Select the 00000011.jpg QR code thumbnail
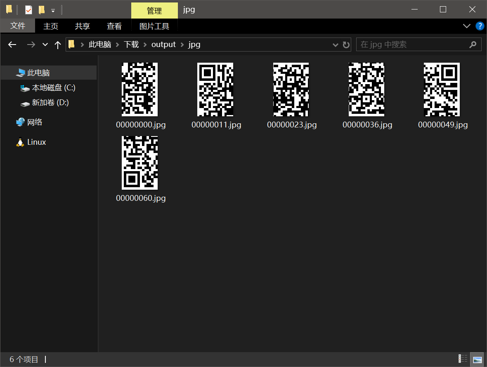Viewport: 487px width, 367px height. click(x=215, y=90)
